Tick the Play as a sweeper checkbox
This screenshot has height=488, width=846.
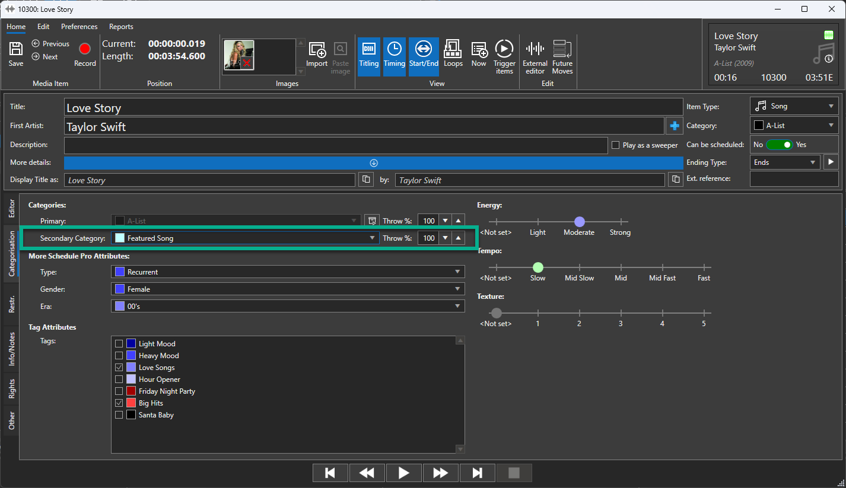615,145
